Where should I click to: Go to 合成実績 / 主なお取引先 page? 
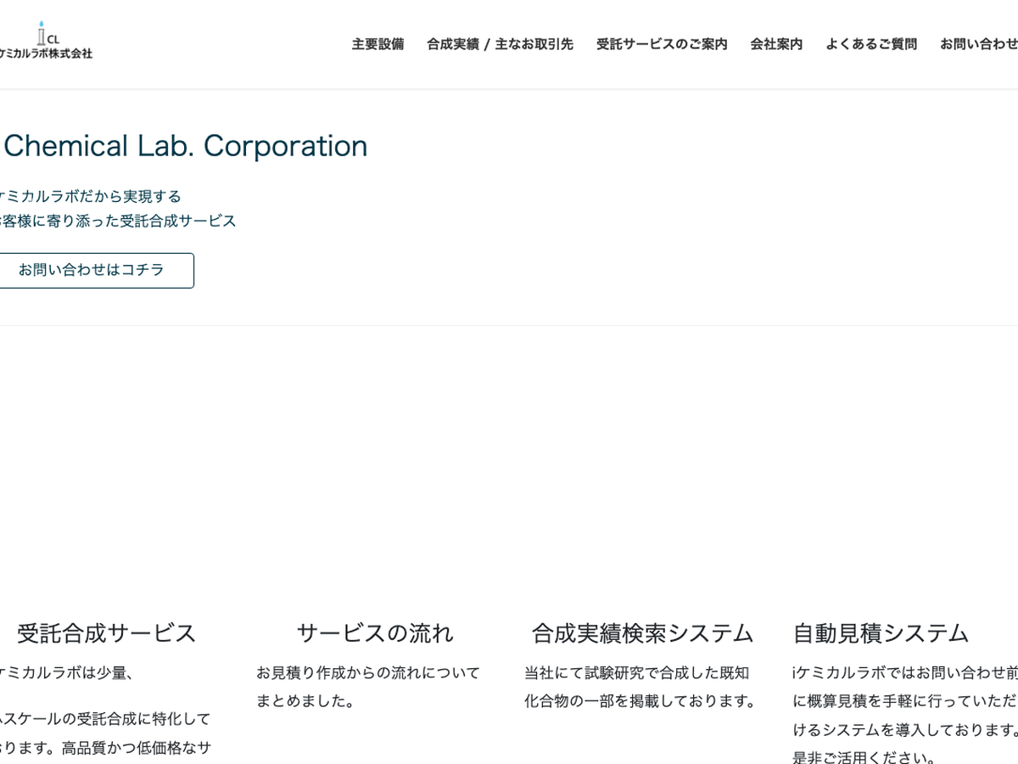[x=500, y=44]
